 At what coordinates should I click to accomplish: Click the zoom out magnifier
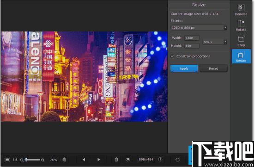pyautogui.click(x=22, y=160)
